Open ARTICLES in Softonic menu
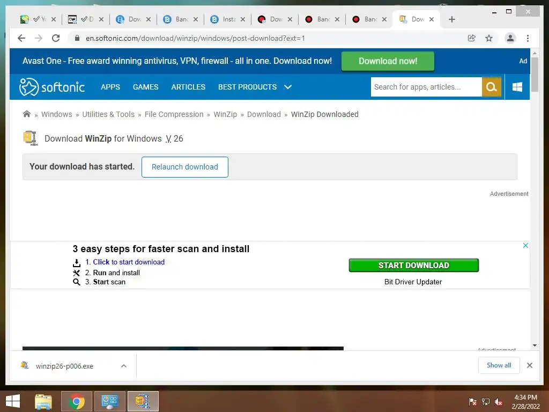Image resolution: width=549 pixels, height=412 pixels. tap(188, 87)
